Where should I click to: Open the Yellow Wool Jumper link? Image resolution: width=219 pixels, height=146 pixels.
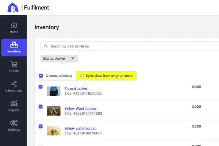[81, 108]
